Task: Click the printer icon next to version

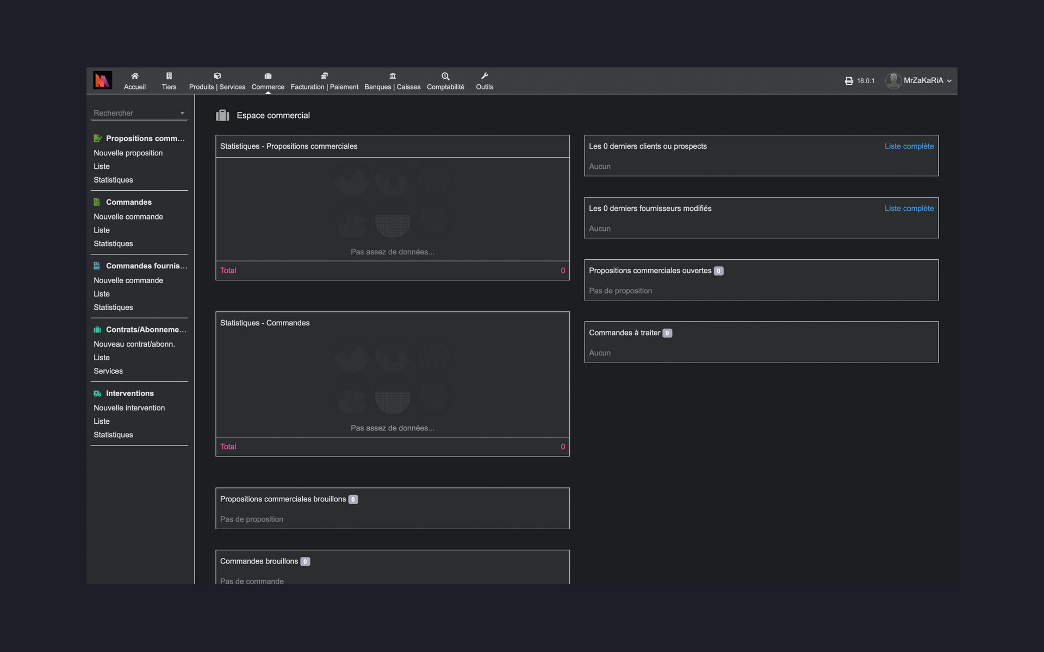Action: click(849, 81)
